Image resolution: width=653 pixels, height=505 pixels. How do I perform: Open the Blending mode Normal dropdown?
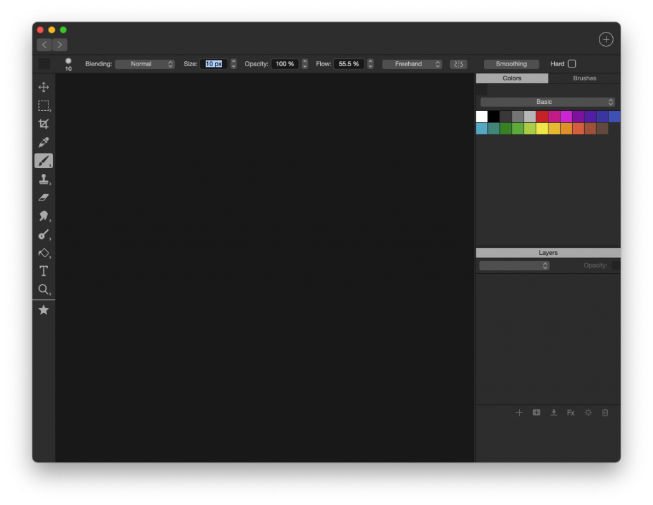pyautogui.click(x=145, y=64)
